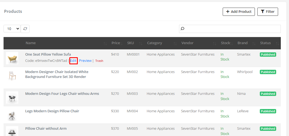Preview the One Seat Pillow Yellow Sufa
This screenshot has height=136, width=289.
(85, 61)
